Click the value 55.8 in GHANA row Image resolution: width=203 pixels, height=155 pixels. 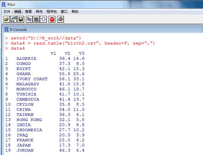(x=65, y=74)
